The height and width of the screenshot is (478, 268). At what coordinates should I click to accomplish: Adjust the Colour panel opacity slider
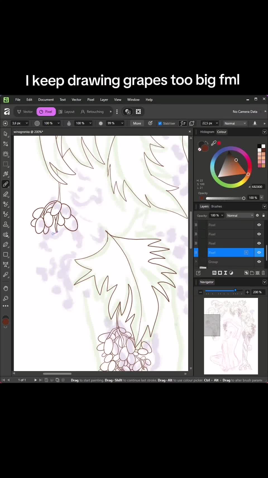226,198
